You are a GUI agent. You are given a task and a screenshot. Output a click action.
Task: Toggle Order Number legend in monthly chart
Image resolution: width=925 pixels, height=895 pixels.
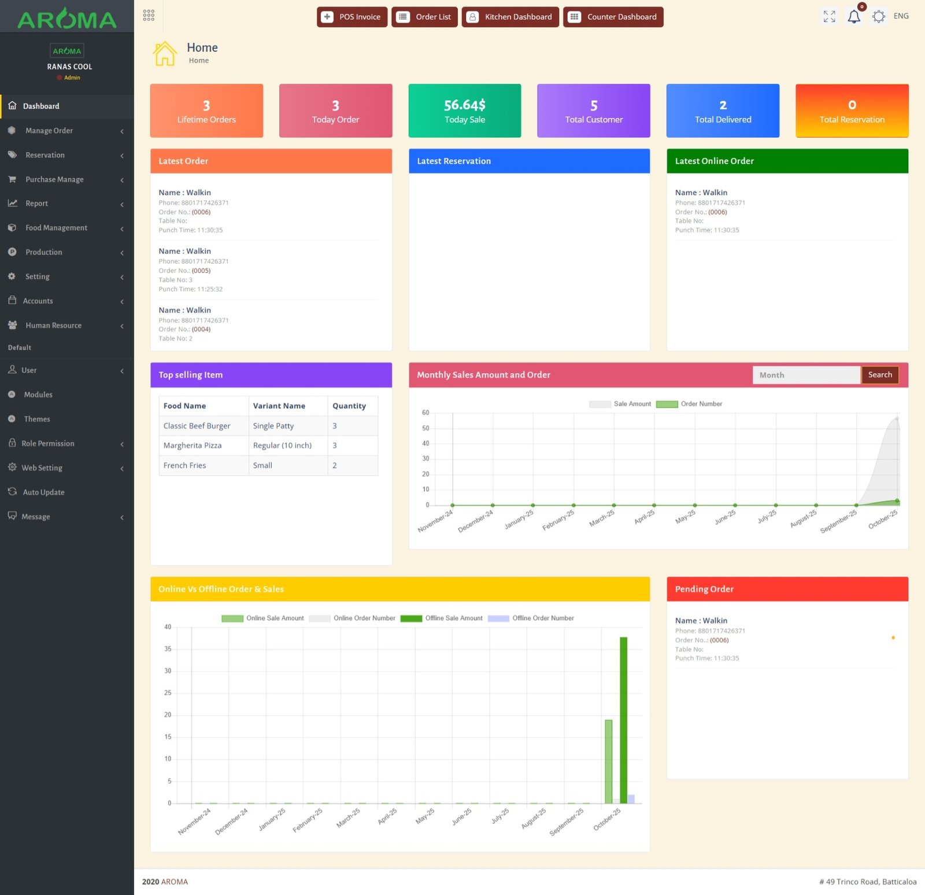pyautogui.click(x=689, y=404)
